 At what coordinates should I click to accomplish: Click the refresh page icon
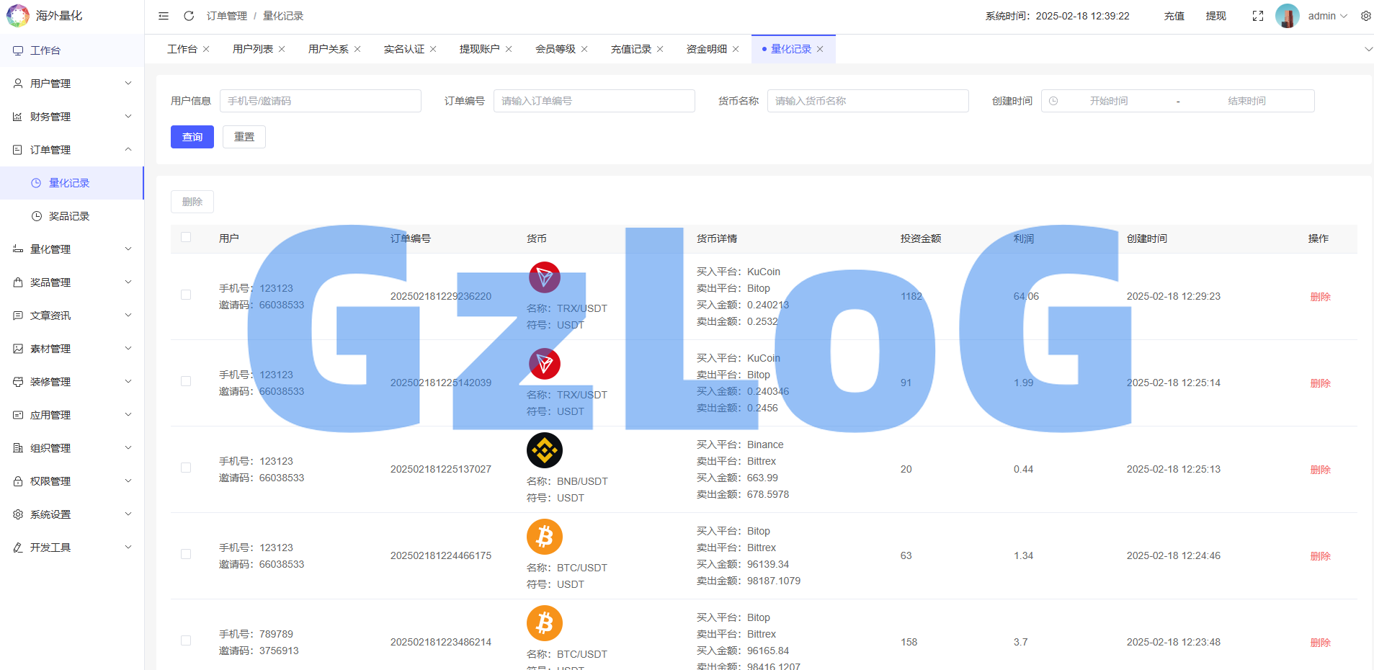pyautogui.click(x=189, y=16)
